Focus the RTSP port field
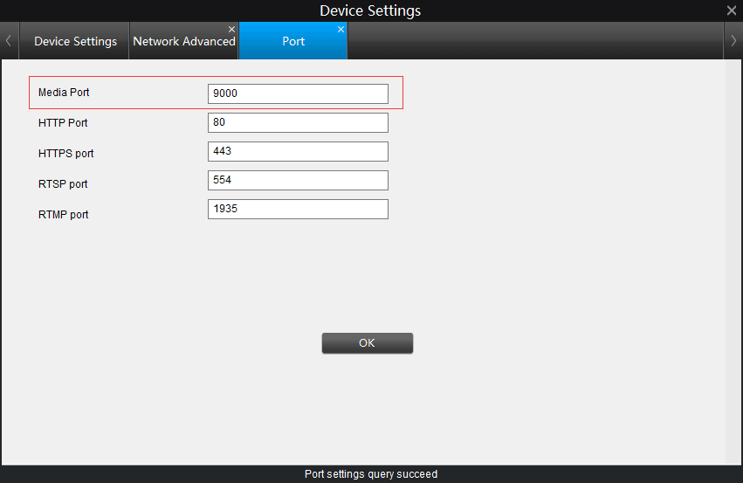This screenshot has width=743, height=483. click(x=298, y=180)
